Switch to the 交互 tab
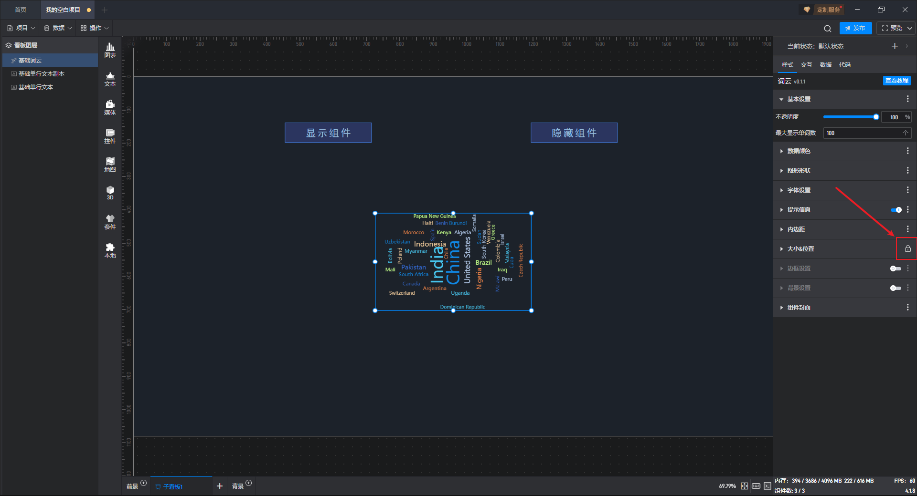 (806, 65)
